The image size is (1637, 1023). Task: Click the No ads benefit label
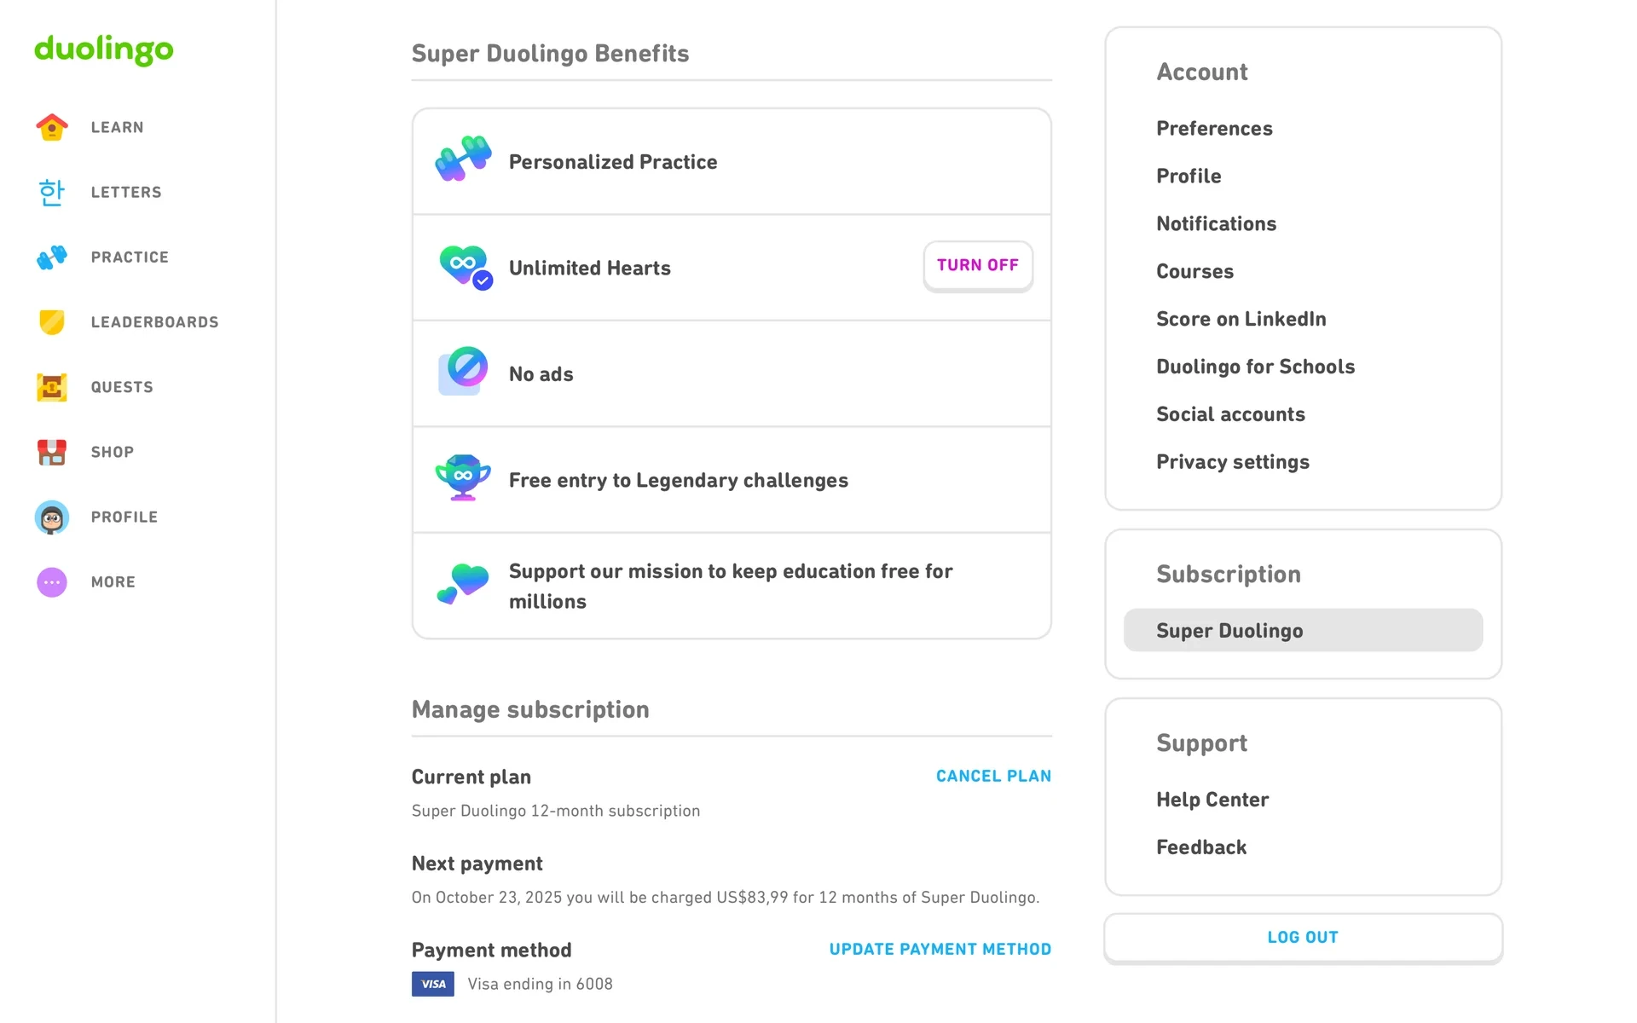[x=541, y=374]
